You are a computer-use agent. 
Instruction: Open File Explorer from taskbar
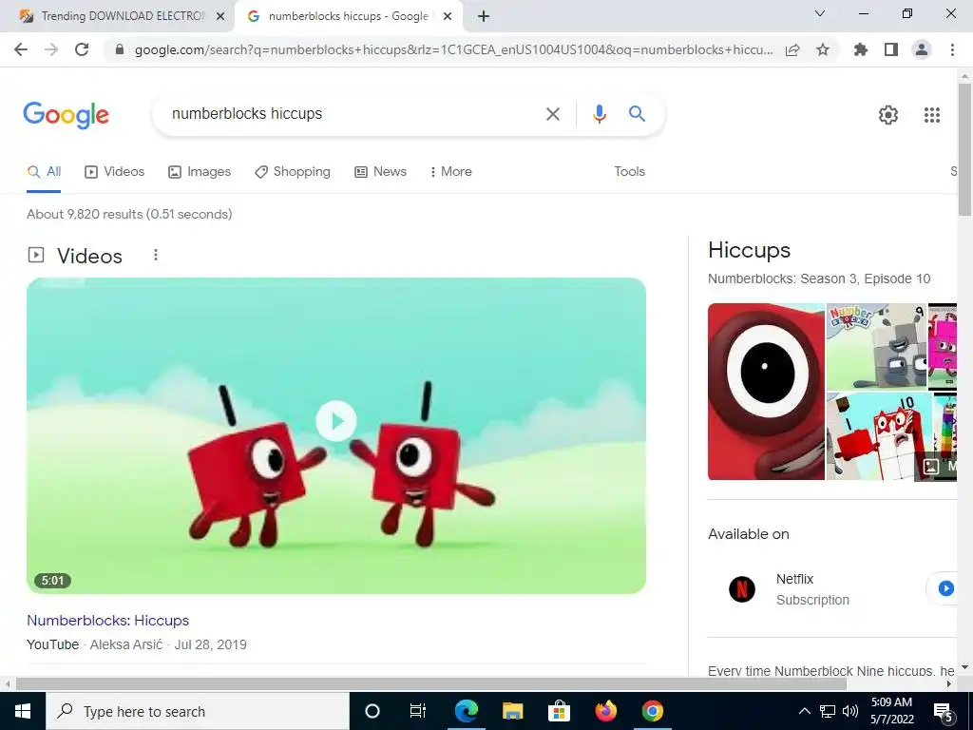coord(512,711)
